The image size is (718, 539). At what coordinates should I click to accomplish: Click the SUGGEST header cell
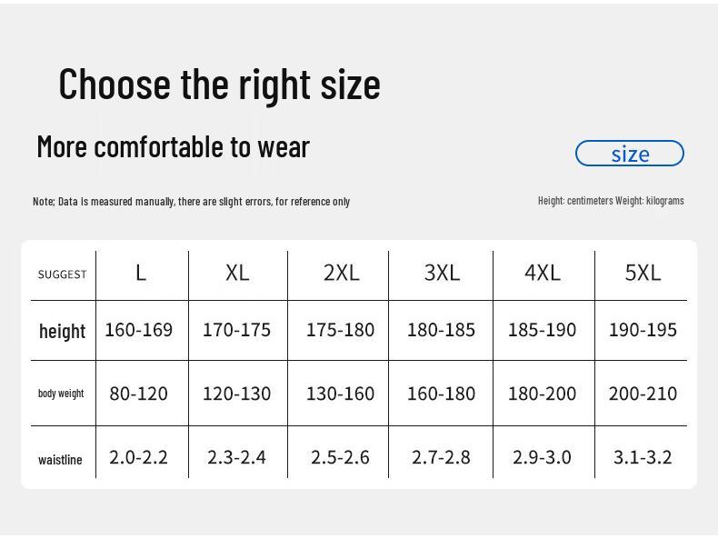click(63, 274)
